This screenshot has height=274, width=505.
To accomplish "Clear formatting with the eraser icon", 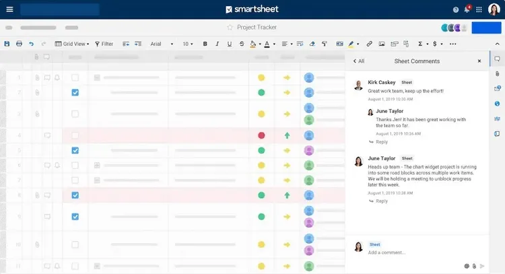I will click(312, 44).
